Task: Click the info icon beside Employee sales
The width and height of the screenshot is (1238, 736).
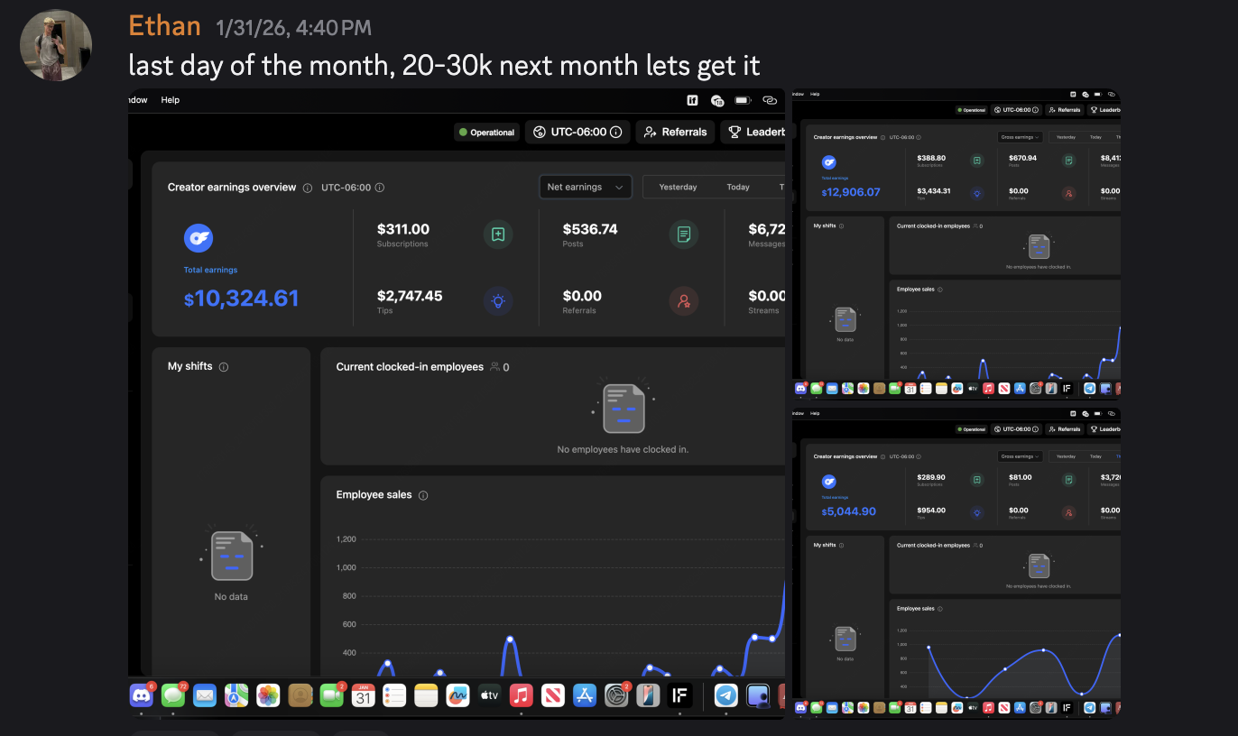Action: pyautogui.click(x=423, y=495)
